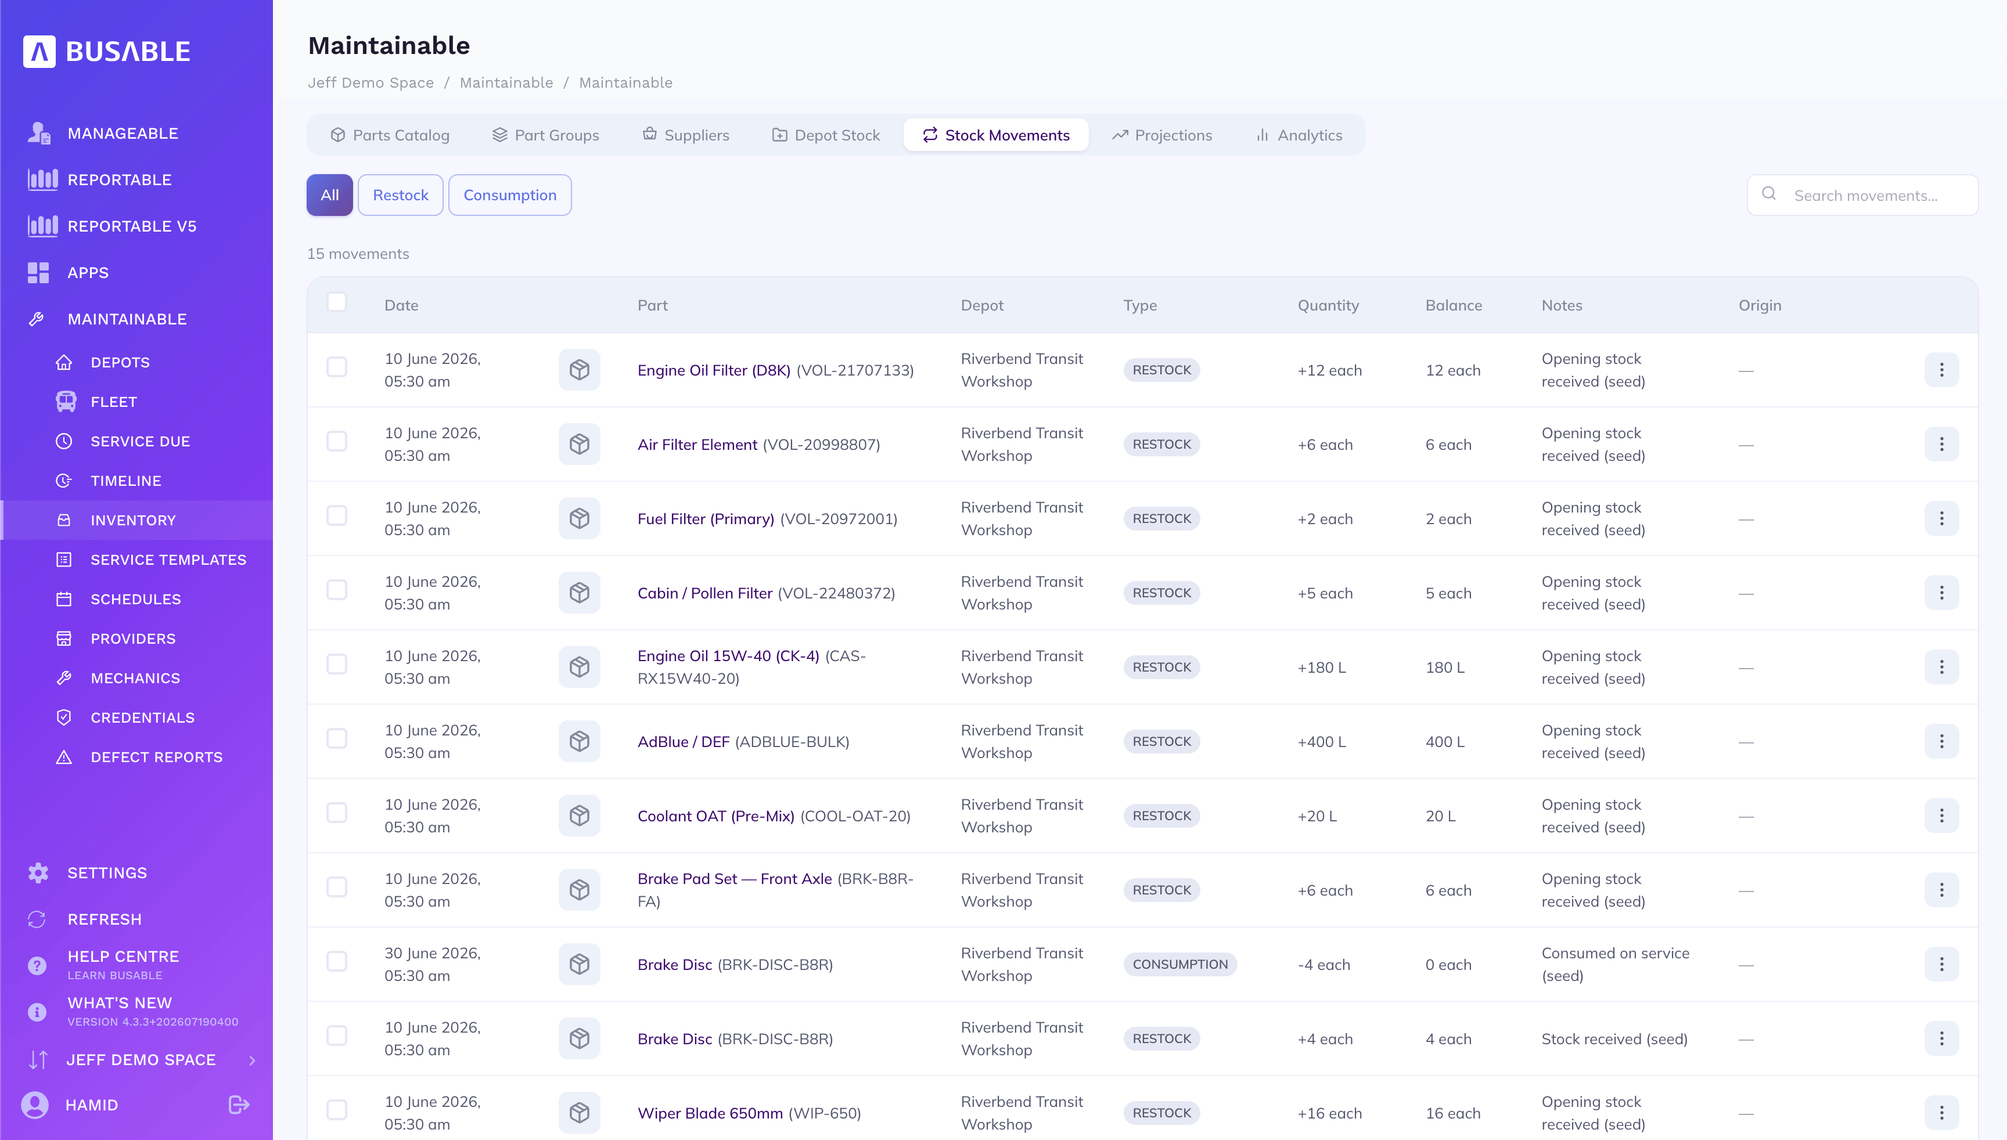Check the Air Filter Element row checkbox
This screenshot has height=1140, width=2007.
click(x=337, y=442)
